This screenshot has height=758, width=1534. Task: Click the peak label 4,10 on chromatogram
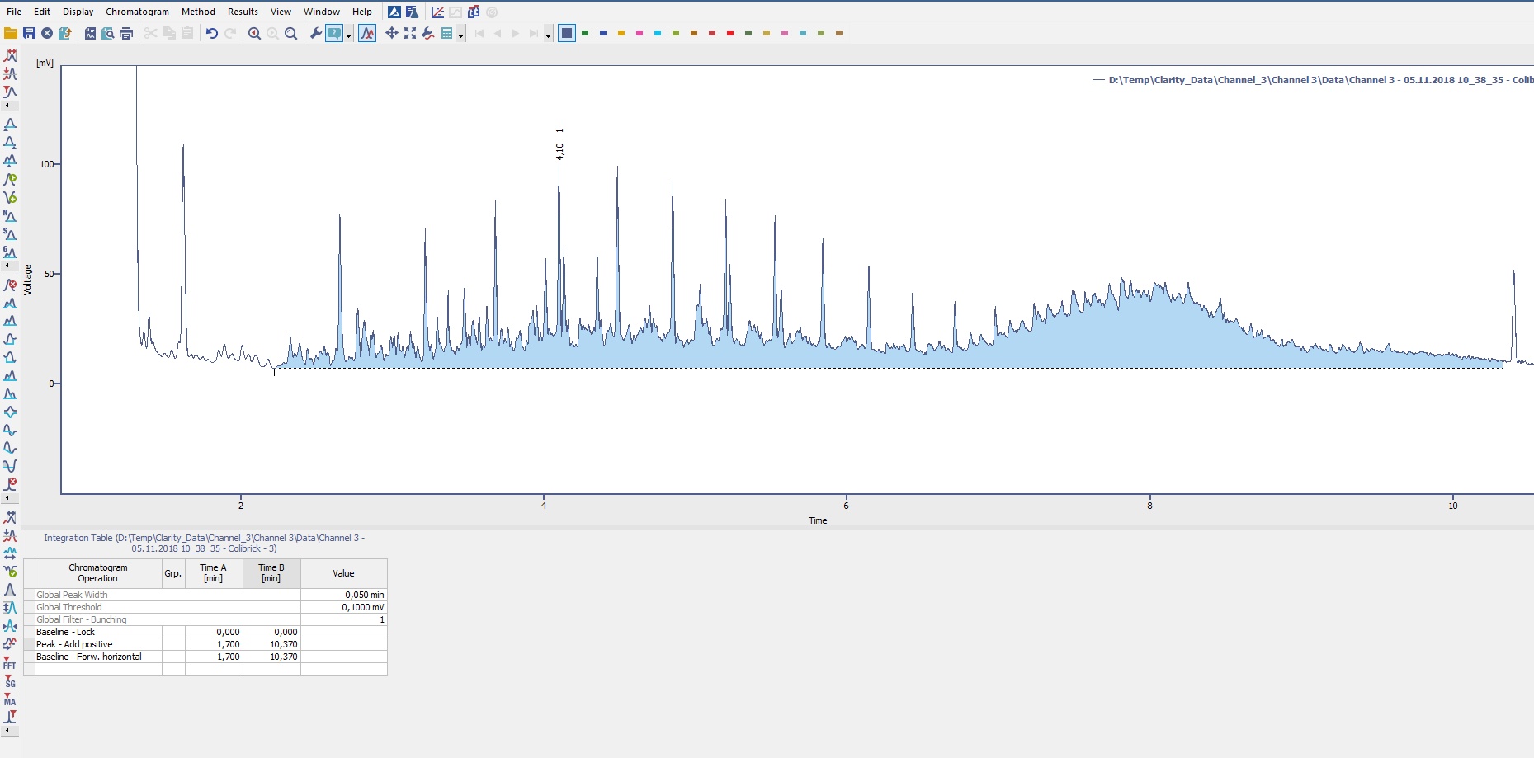coord(559,151)
